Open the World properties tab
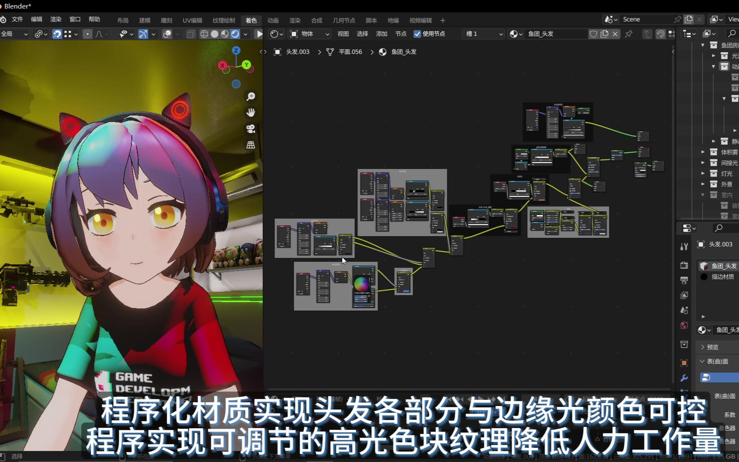 pyautogui.click(x=684, y=326)
